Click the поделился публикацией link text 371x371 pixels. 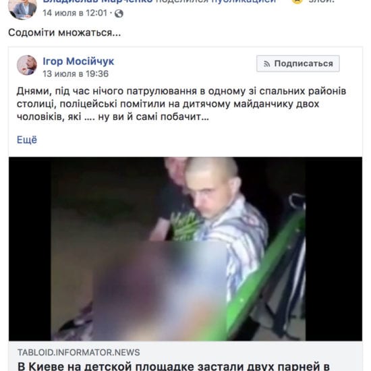[x=216, y=1]
